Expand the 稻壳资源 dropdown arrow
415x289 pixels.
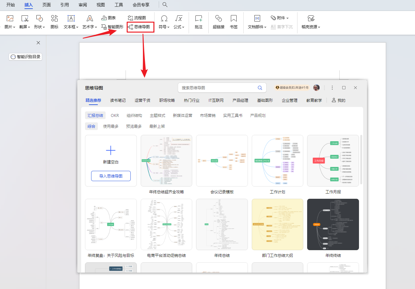tap(319, 27)
